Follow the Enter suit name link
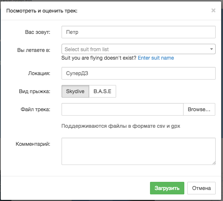 coord(156,58)
